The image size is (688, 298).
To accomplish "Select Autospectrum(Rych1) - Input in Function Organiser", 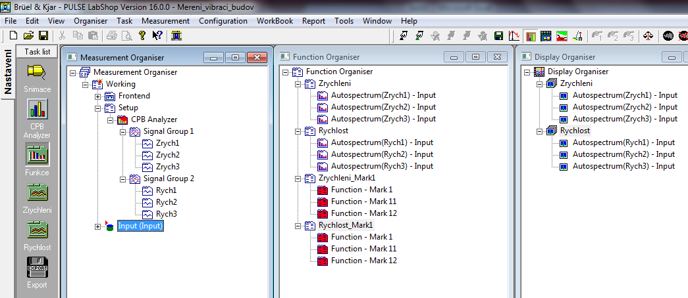I will [x=382, y=142].
